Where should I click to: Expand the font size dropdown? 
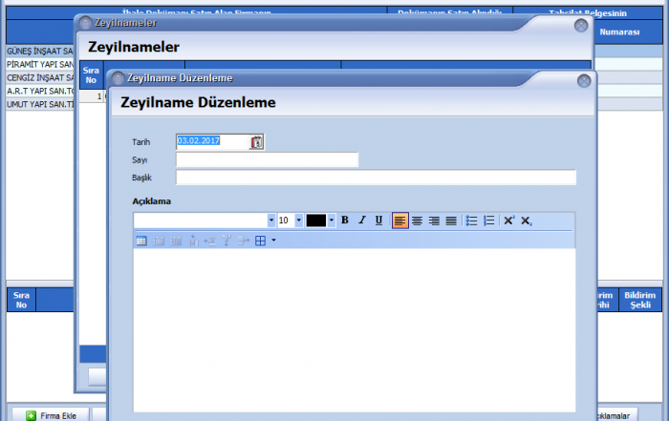(x=298, y=221)
